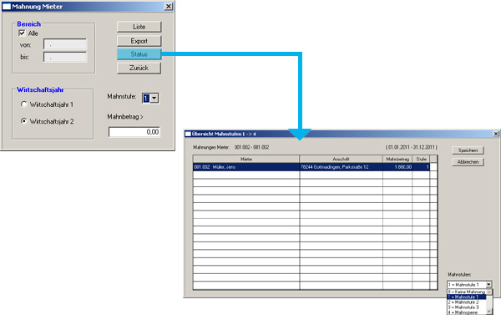Open the Status overview button
The width and height of the screenshot is (501, 315).
139,54
